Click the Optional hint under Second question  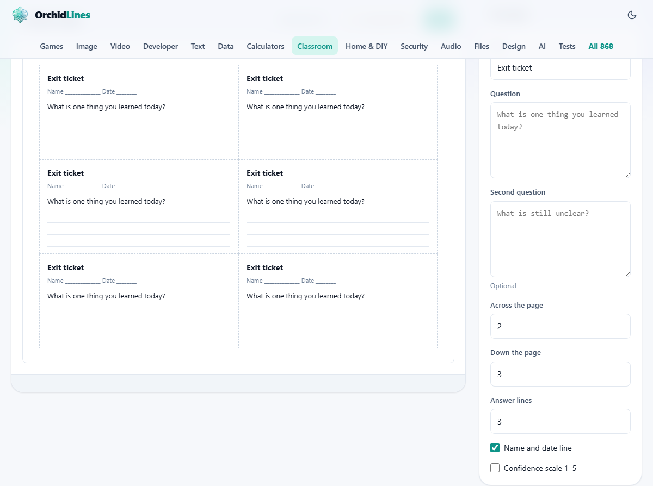point(503,286)
